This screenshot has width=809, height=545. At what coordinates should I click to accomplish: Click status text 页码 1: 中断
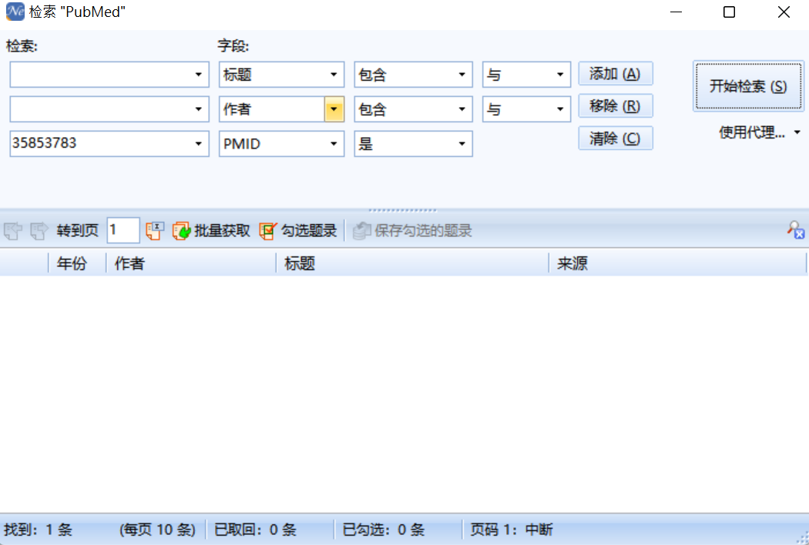512,530
